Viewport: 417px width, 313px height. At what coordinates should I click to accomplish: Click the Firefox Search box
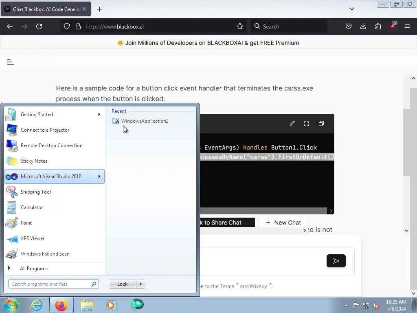point(289,26)
